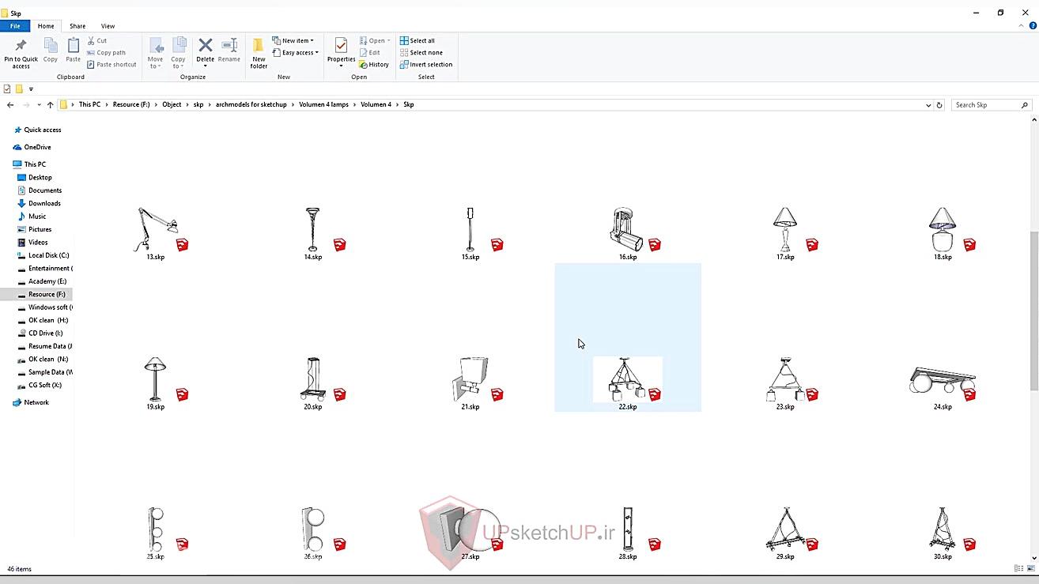Click the vertical scrollbar thumb
Viewport: 1039px width, 584px height.
(x=1034, y=311)
